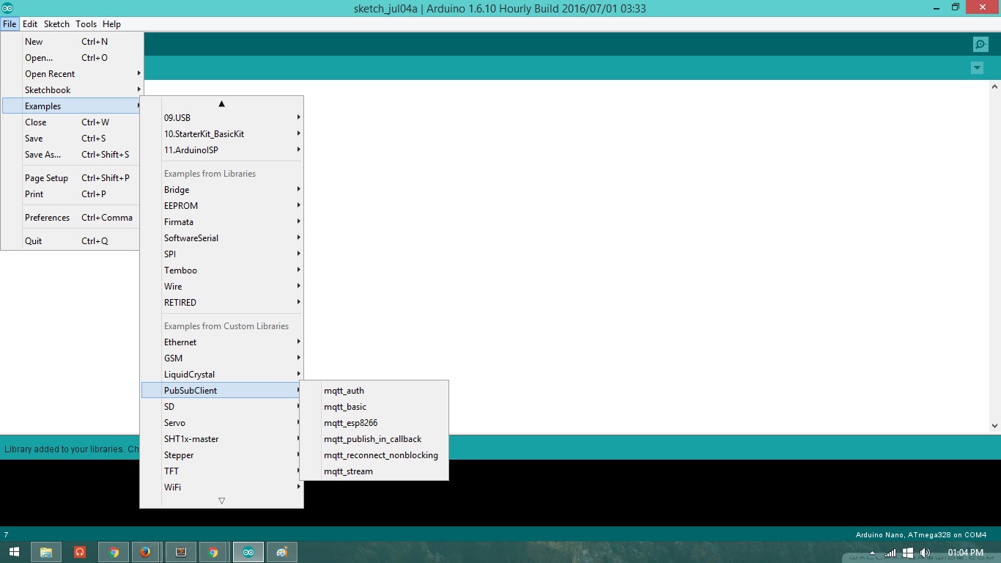This screenshot has height=563, width=1001.
Task: Open the red headphones app on taskbar
Action: point(80,552)
